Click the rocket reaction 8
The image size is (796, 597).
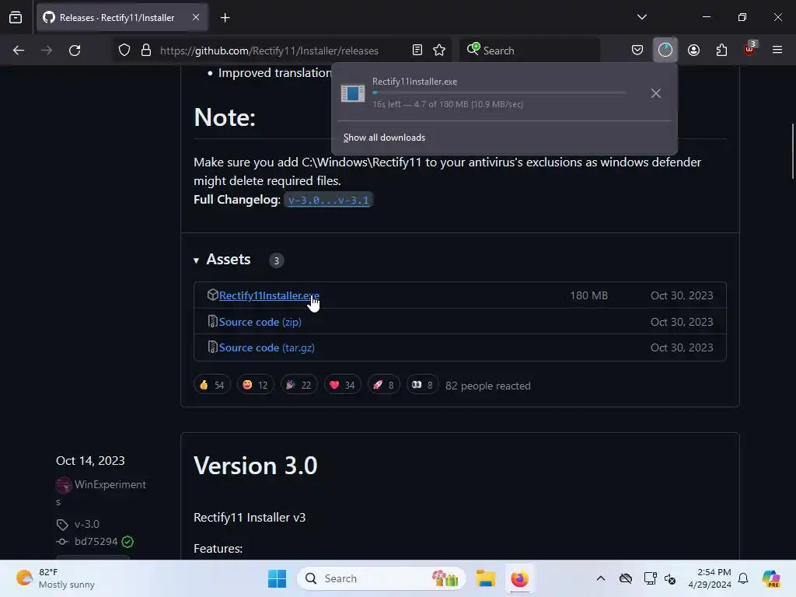point(383,385)
